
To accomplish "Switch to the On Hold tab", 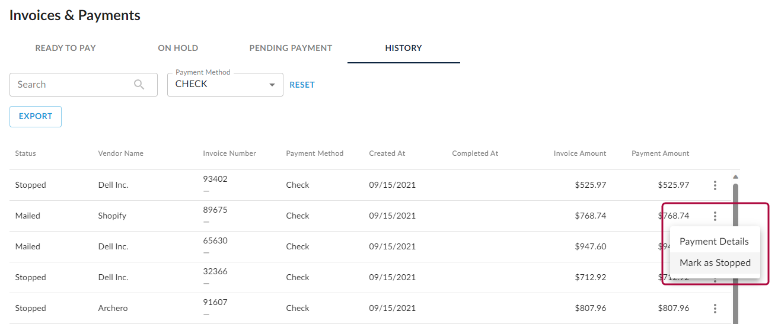I will click(178, 48).
